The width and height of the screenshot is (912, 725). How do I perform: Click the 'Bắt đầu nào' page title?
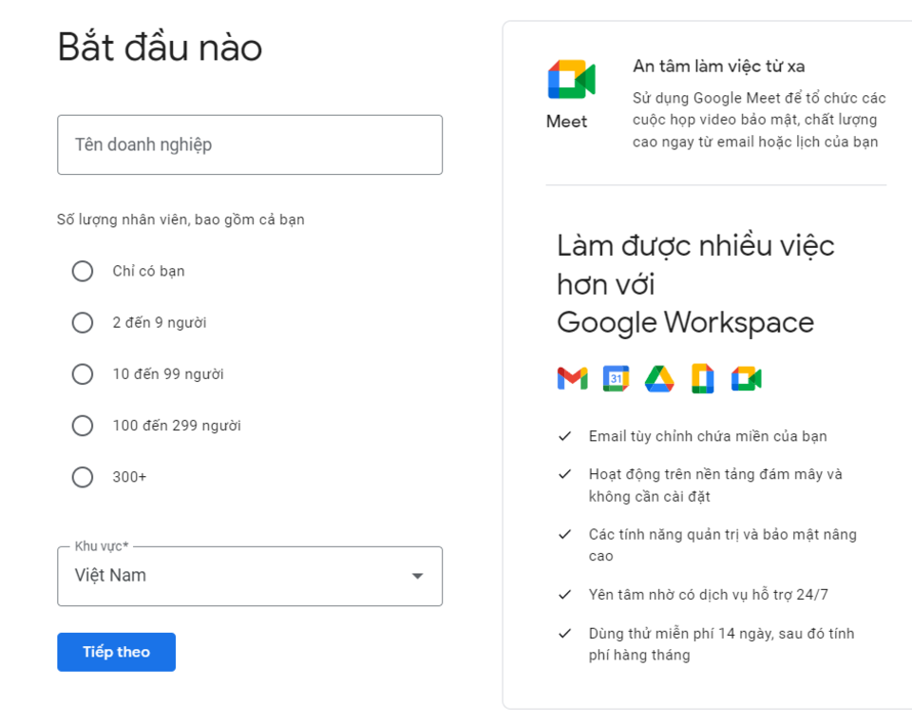160,48
